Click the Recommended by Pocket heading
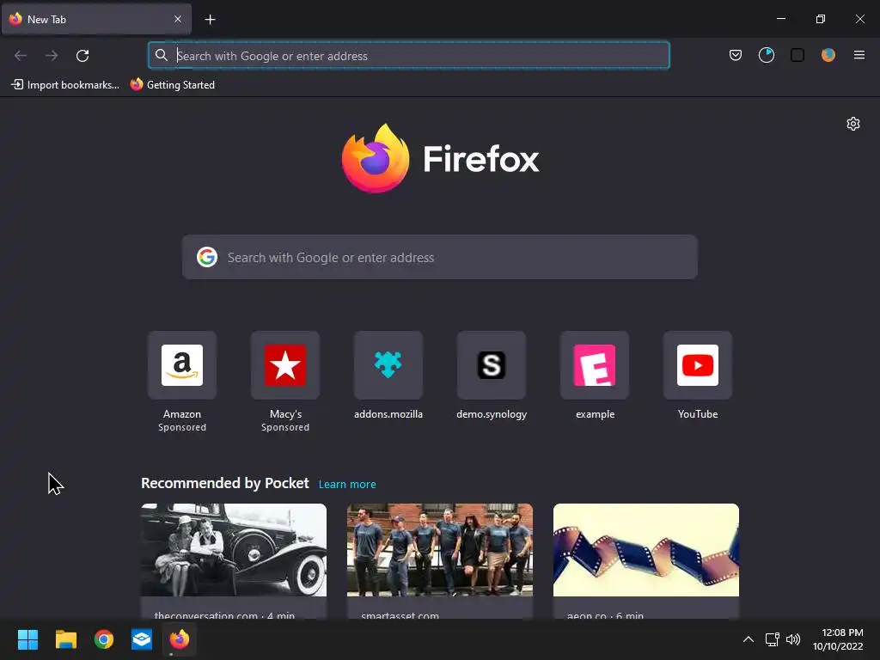The width and height of the screenshot is (880, 660). point(224,483)
